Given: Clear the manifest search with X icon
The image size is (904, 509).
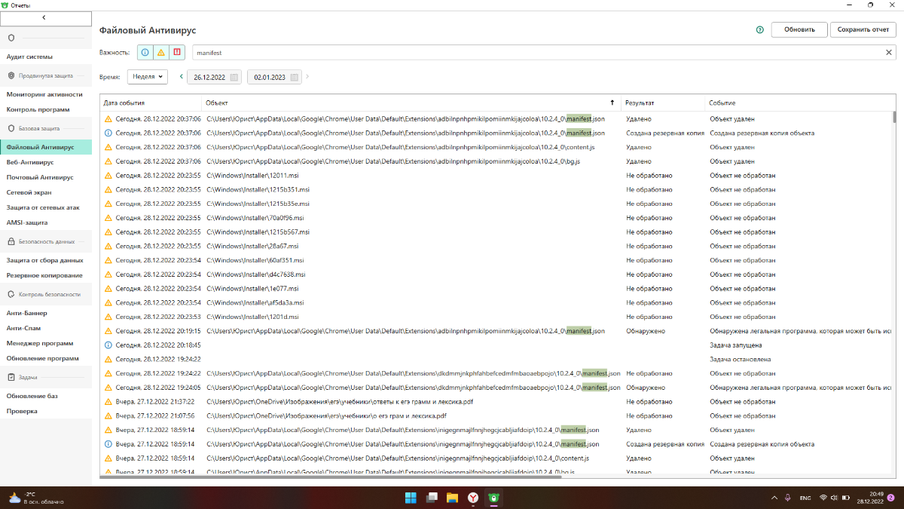Looking at the screenshot, I should 888,53.
